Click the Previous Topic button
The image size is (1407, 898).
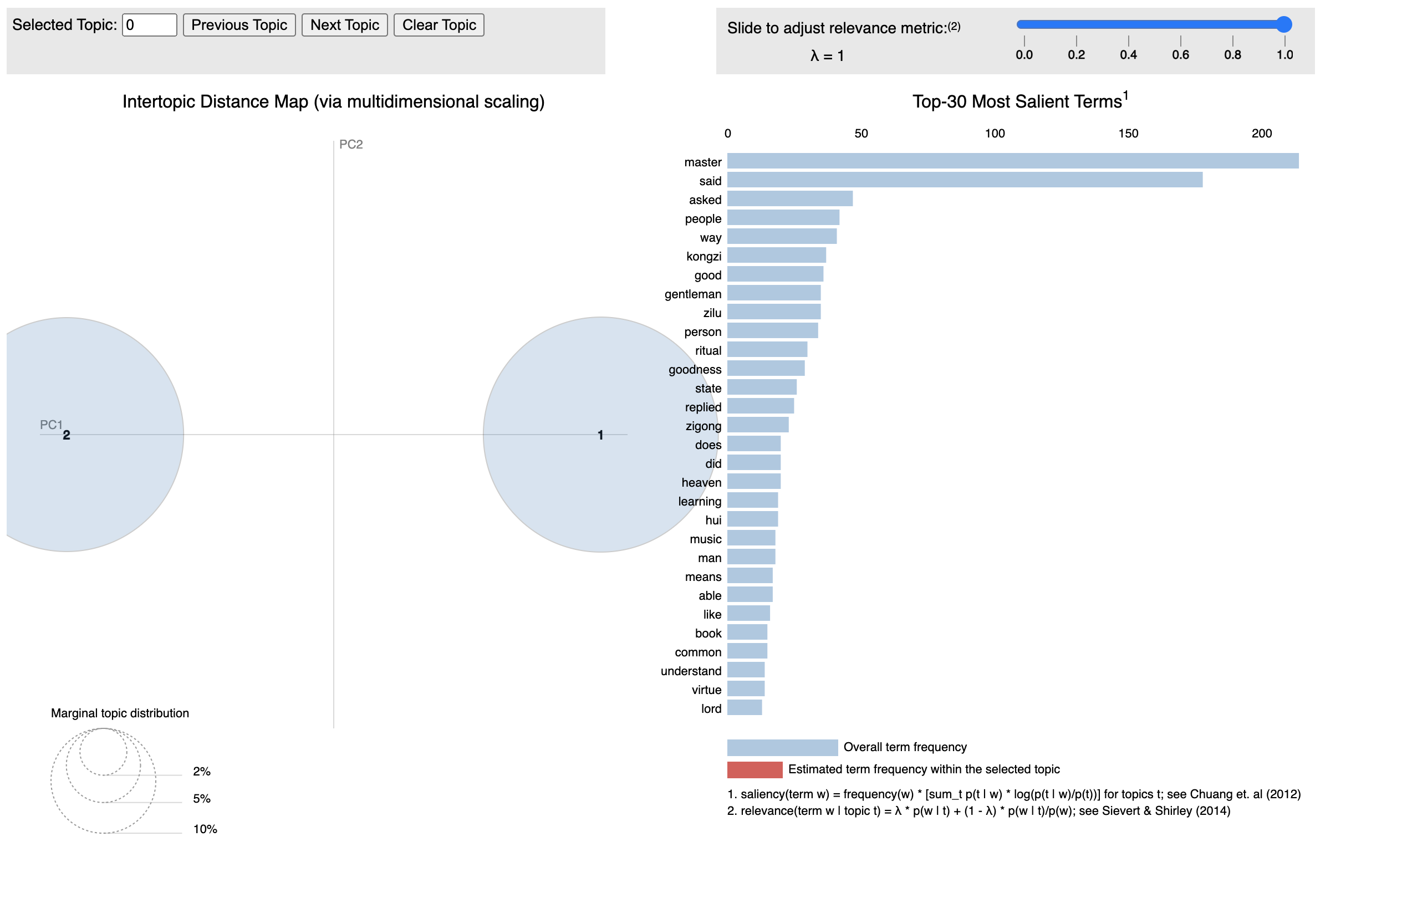(x=239, y=25)
